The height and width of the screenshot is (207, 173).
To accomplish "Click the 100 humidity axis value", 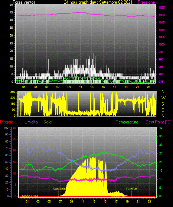I will [x=6, y=128].
